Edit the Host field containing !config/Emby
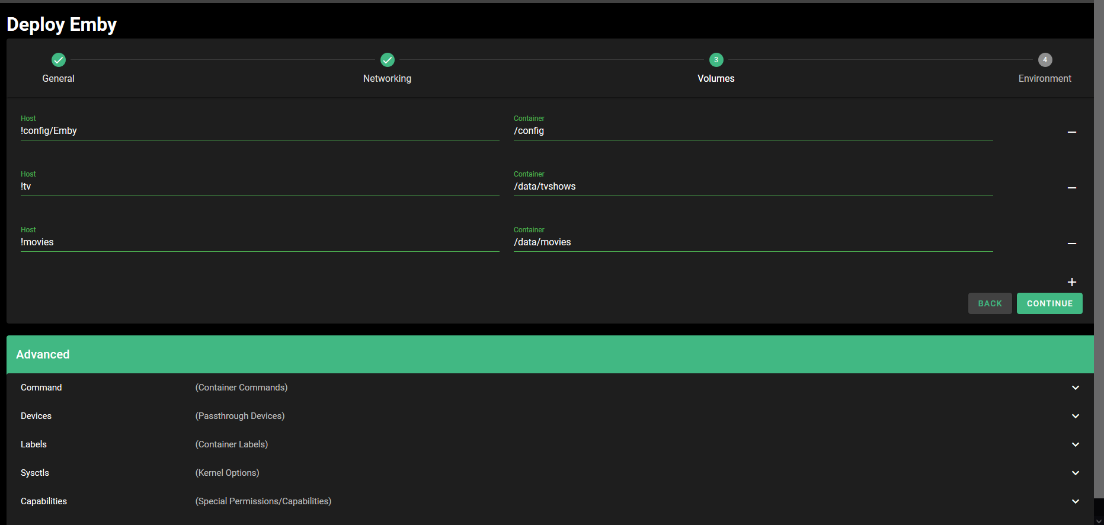The image size is (1104, 525). (260, 131)
